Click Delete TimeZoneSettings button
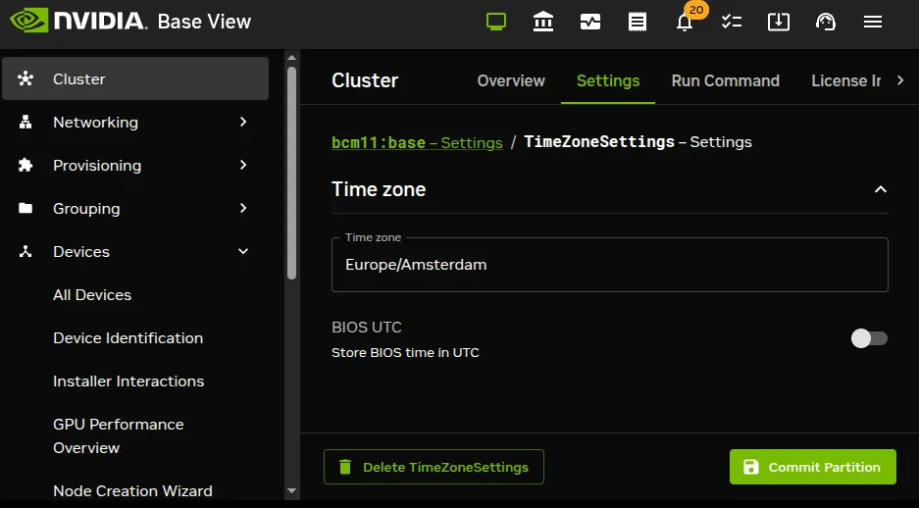This screenshot has width=919, height=508. 434,467
